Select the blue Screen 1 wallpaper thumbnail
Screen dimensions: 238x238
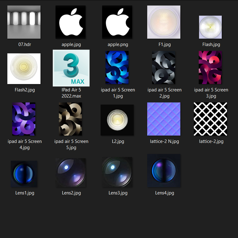(117, 67)
